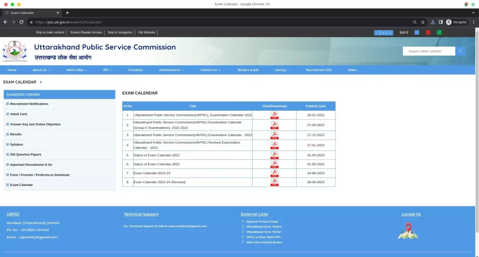Image resolution: width=479 pixels, height=257 pixels.
Task: Open PDF for Examination Calendar-2022 row 1
Action: coord(274,115)
